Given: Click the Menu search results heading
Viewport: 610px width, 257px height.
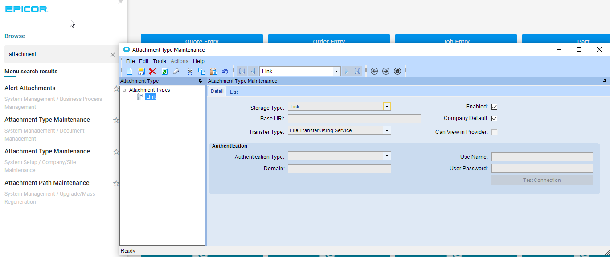Looking at the screenshot, I should pos(31,71).
